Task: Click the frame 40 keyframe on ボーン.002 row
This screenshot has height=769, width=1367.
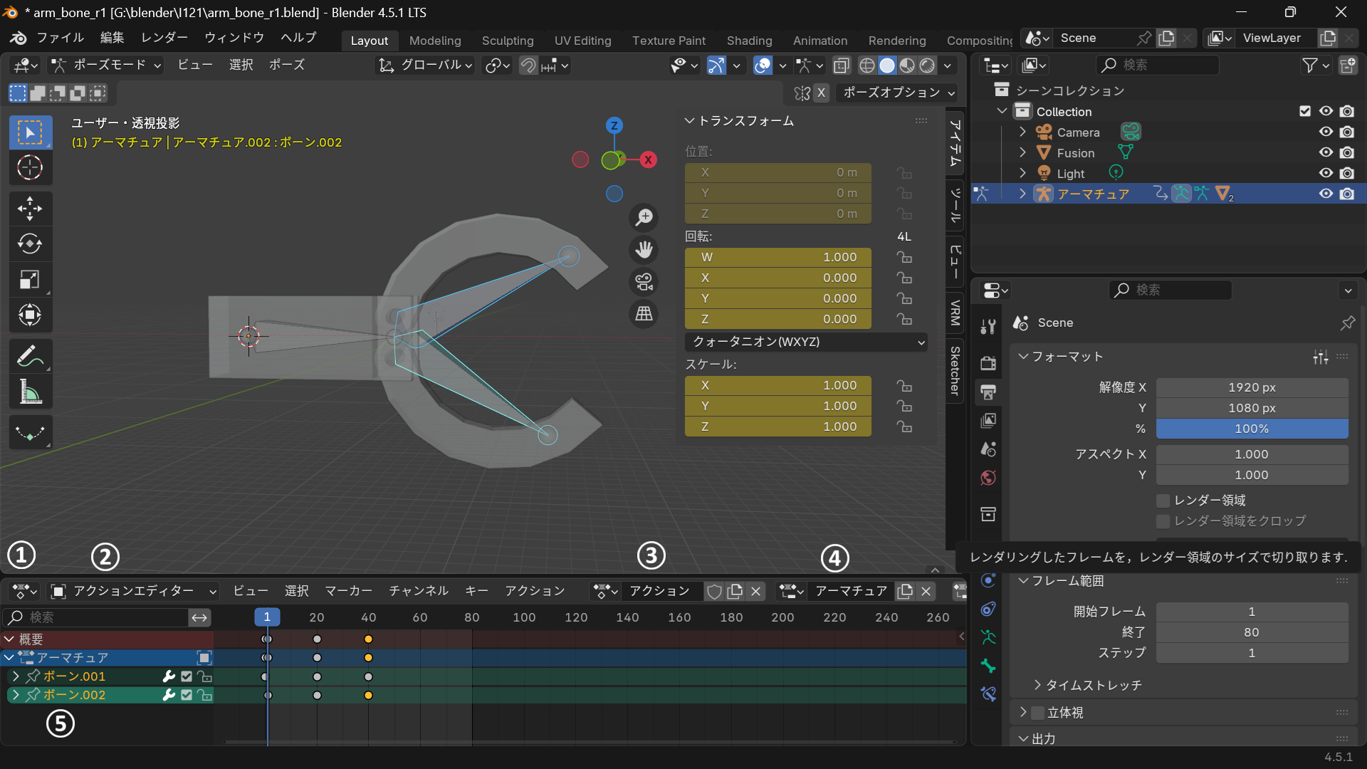Action: pos(368,695)
